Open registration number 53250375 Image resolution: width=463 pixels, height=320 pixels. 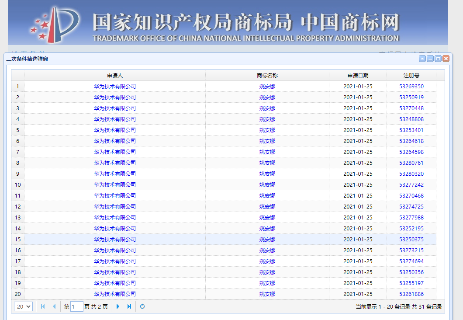[x=411, y=239]
